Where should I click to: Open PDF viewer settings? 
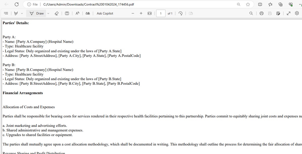coord(297,13)
